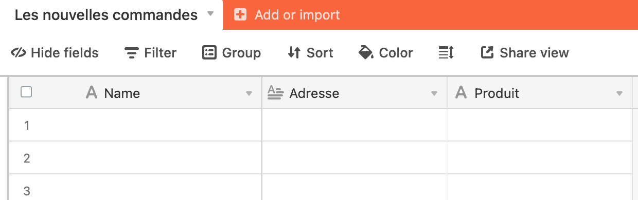Screen dimensions: 638x200
Task: Click the Produit column header
Action: point(540,93)
